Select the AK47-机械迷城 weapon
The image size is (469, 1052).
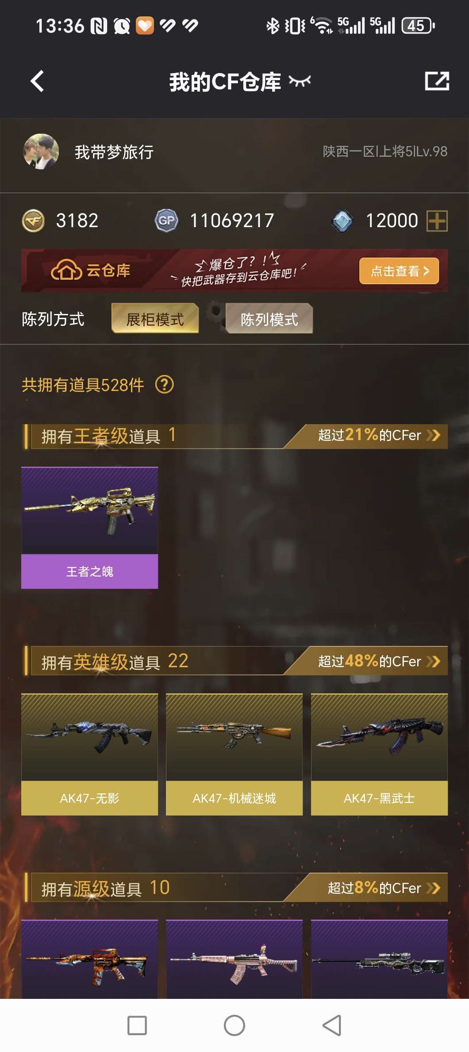coord(234,754)
